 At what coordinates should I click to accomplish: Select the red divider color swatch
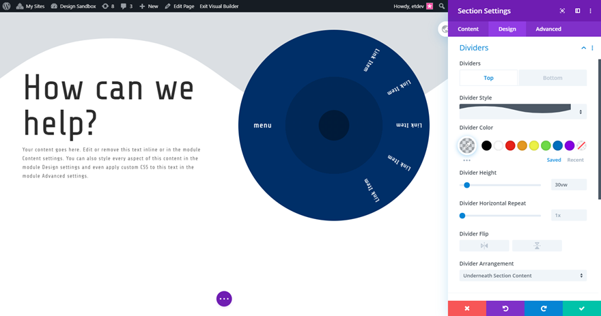tap(510, 145)
